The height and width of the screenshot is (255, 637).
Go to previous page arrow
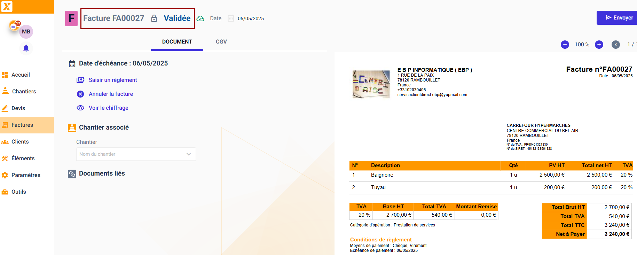click(616, 45)
